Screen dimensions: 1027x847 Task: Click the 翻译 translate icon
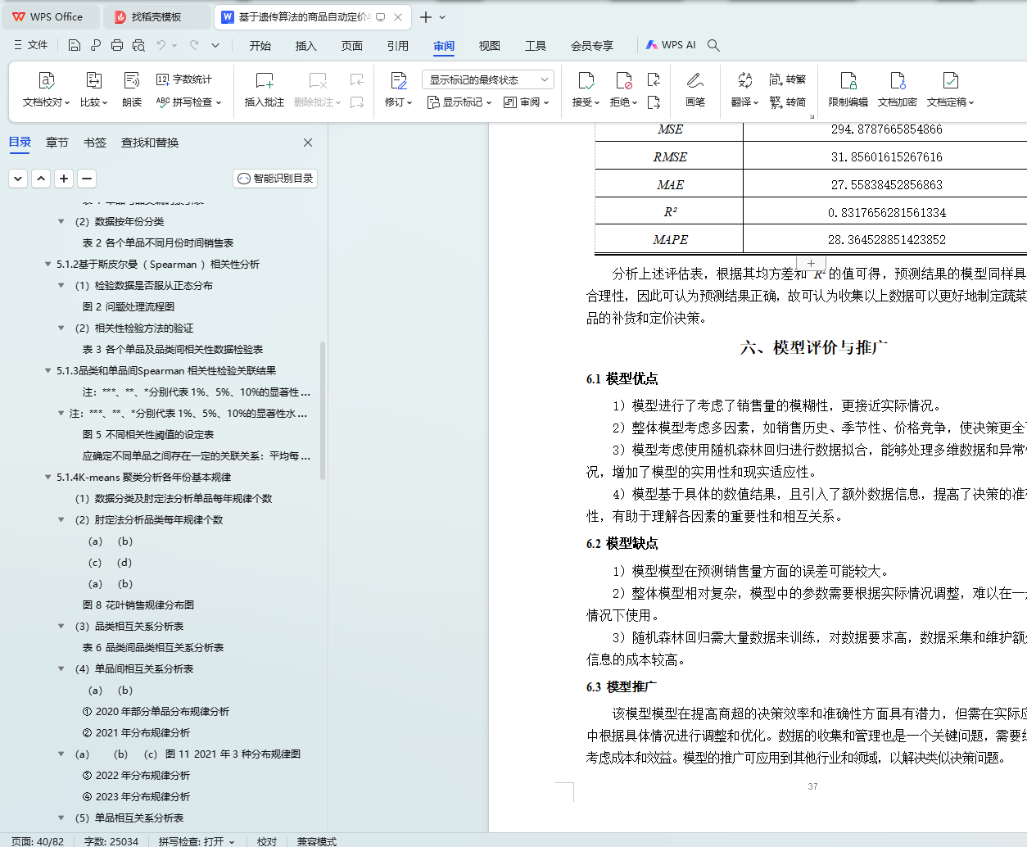click(744, 80)
